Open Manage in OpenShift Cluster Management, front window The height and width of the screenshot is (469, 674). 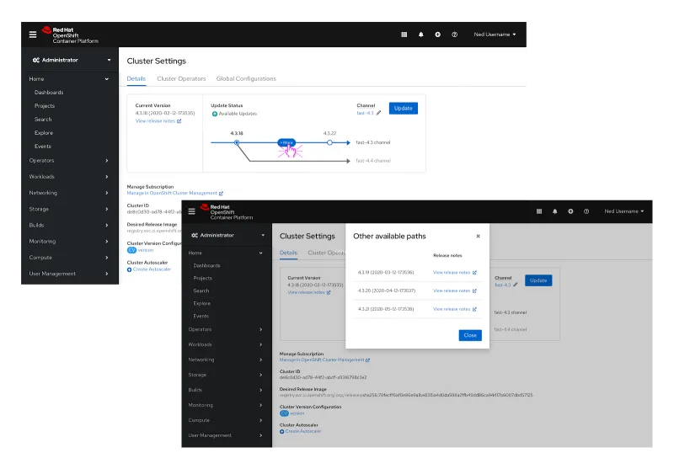(324, 360)
